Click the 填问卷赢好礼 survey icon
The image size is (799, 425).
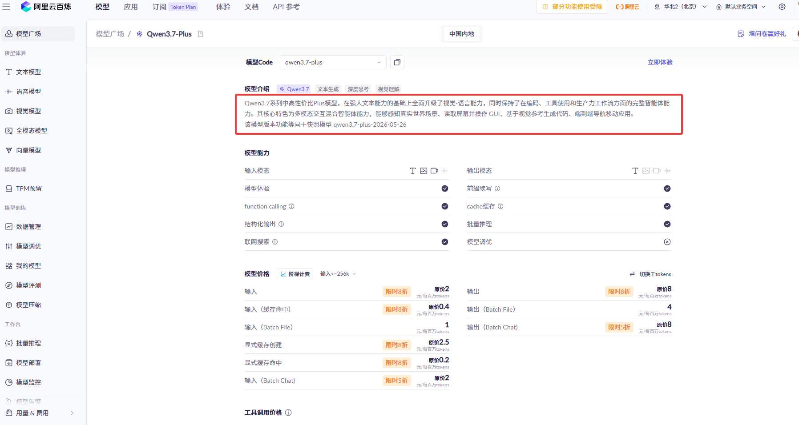point(741,34)
